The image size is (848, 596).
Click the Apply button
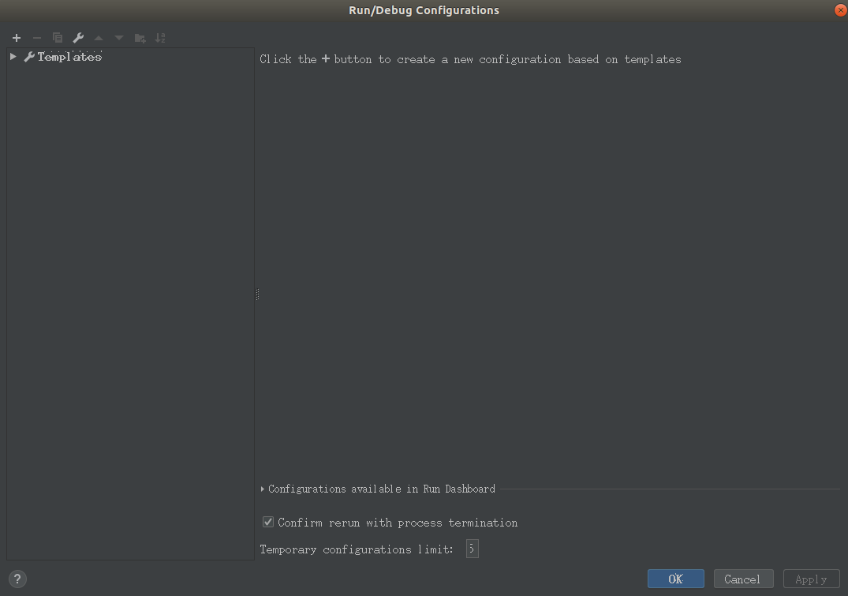[811, 579]
